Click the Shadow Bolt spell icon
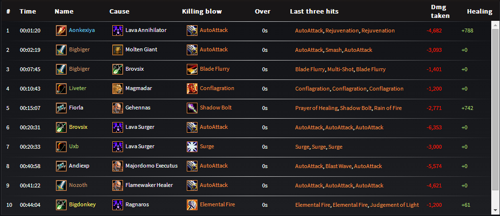This screenshot has height=216, width=500. 192,108
